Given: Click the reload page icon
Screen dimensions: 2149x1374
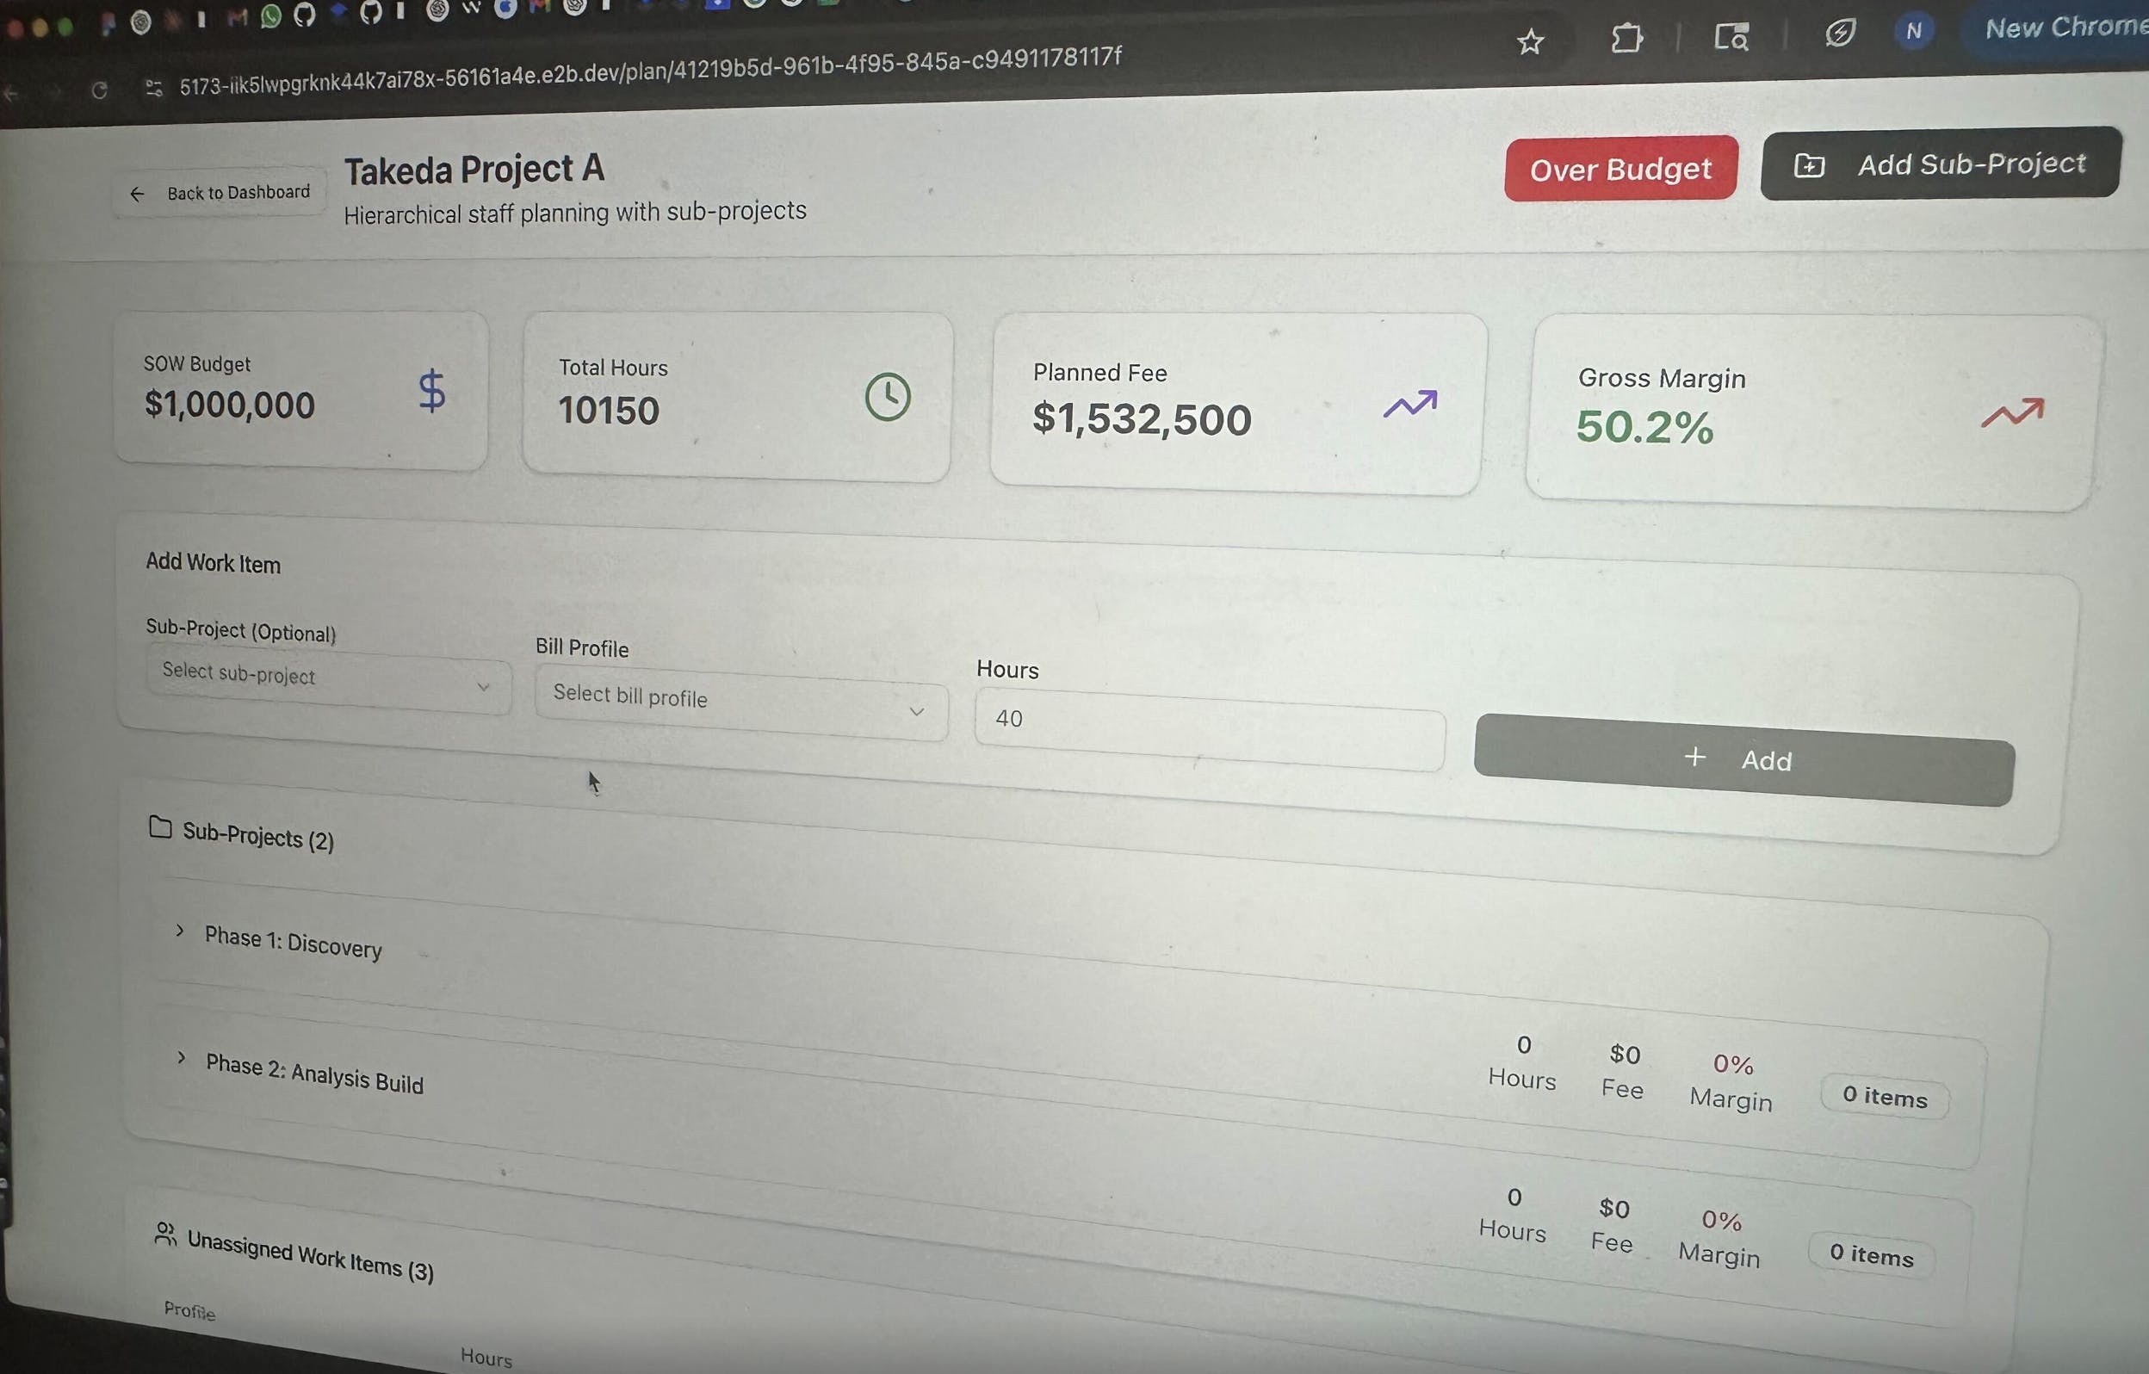Looking at the screenshot, I should pos(99,90).
